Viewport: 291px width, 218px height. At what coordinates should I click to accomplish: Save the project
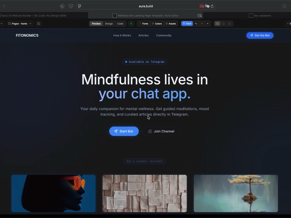(187, 24)
